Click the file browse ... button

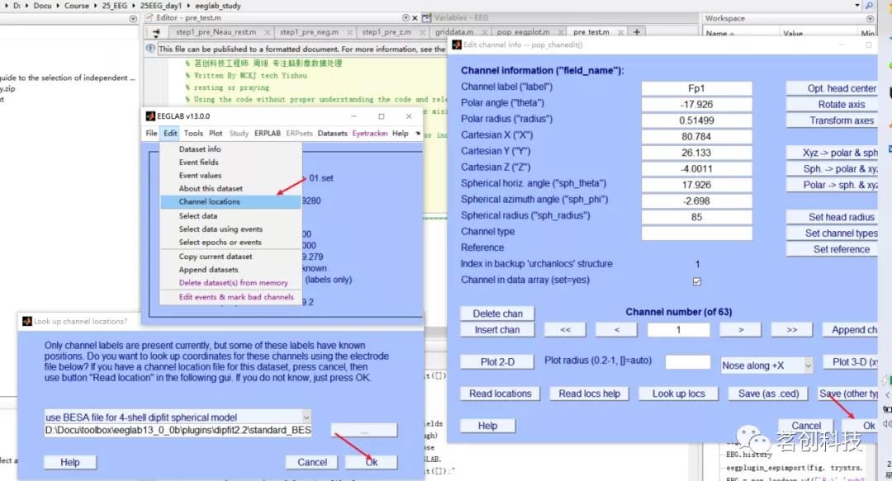(364, 431)
